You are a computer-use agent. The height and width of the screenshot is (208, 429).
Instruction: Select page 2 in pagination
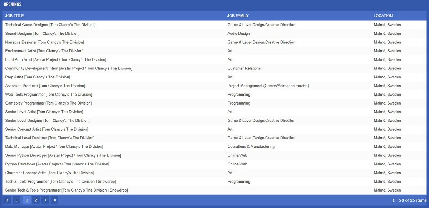(x=36, y=200)
